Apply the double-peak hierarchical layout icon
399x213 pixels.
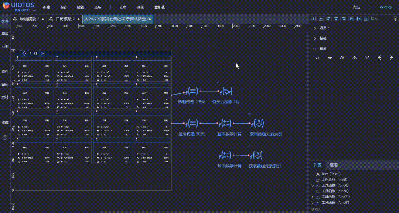pos(342,57)
